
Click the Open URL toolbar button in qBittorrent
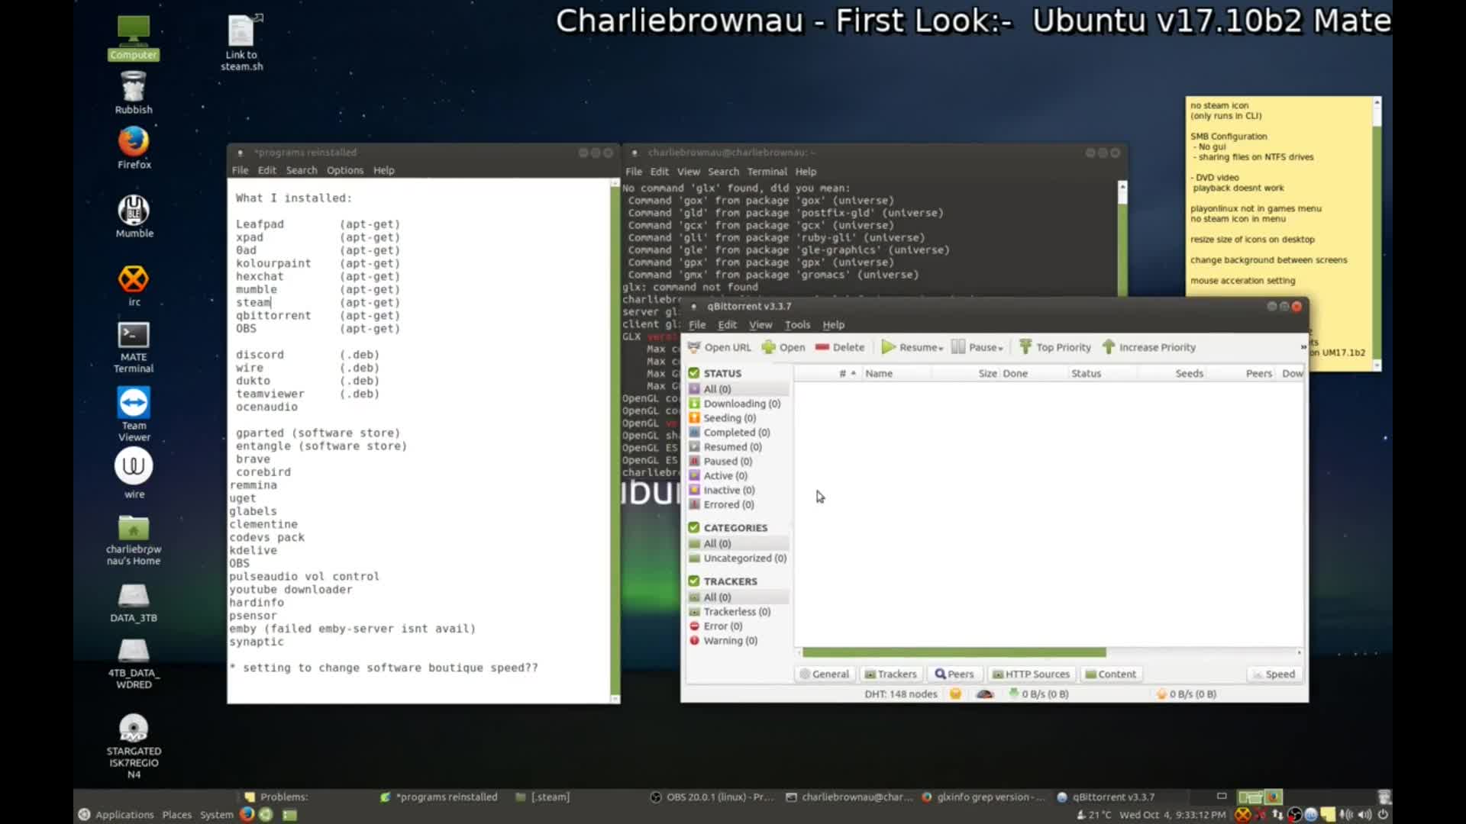(x=719, y=347)
